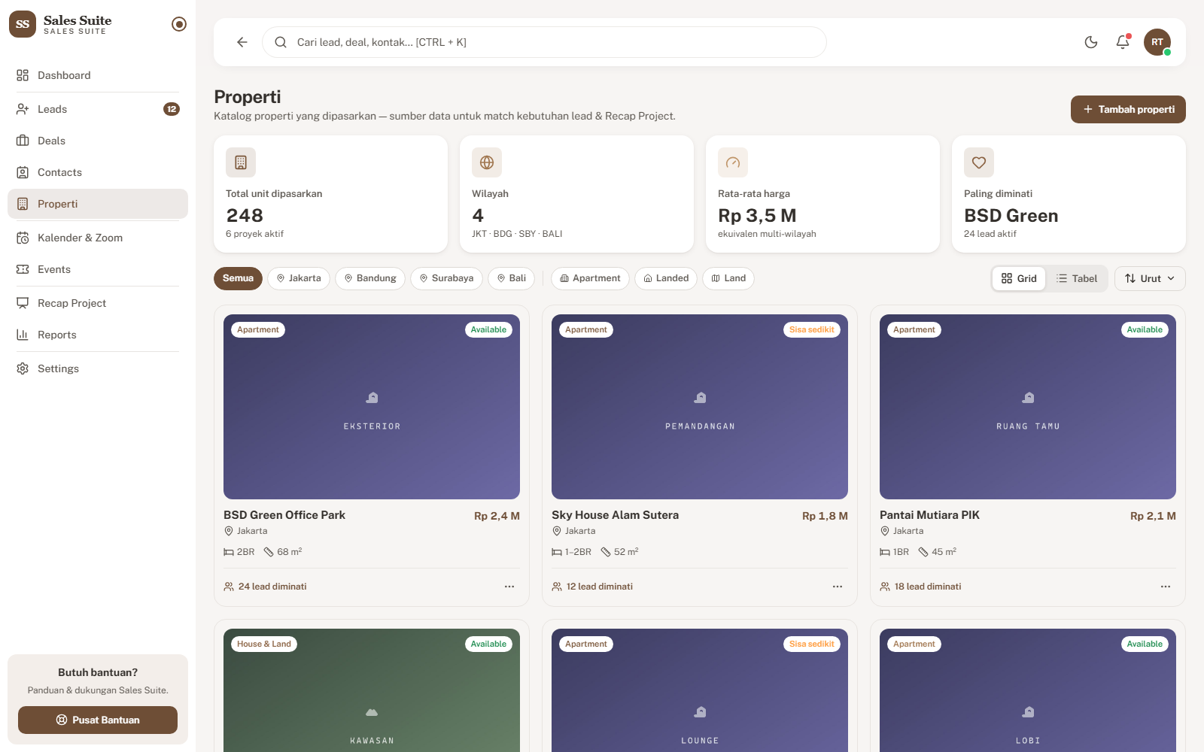Click the Total unit dipasarkan building icon

pos(241,162)
